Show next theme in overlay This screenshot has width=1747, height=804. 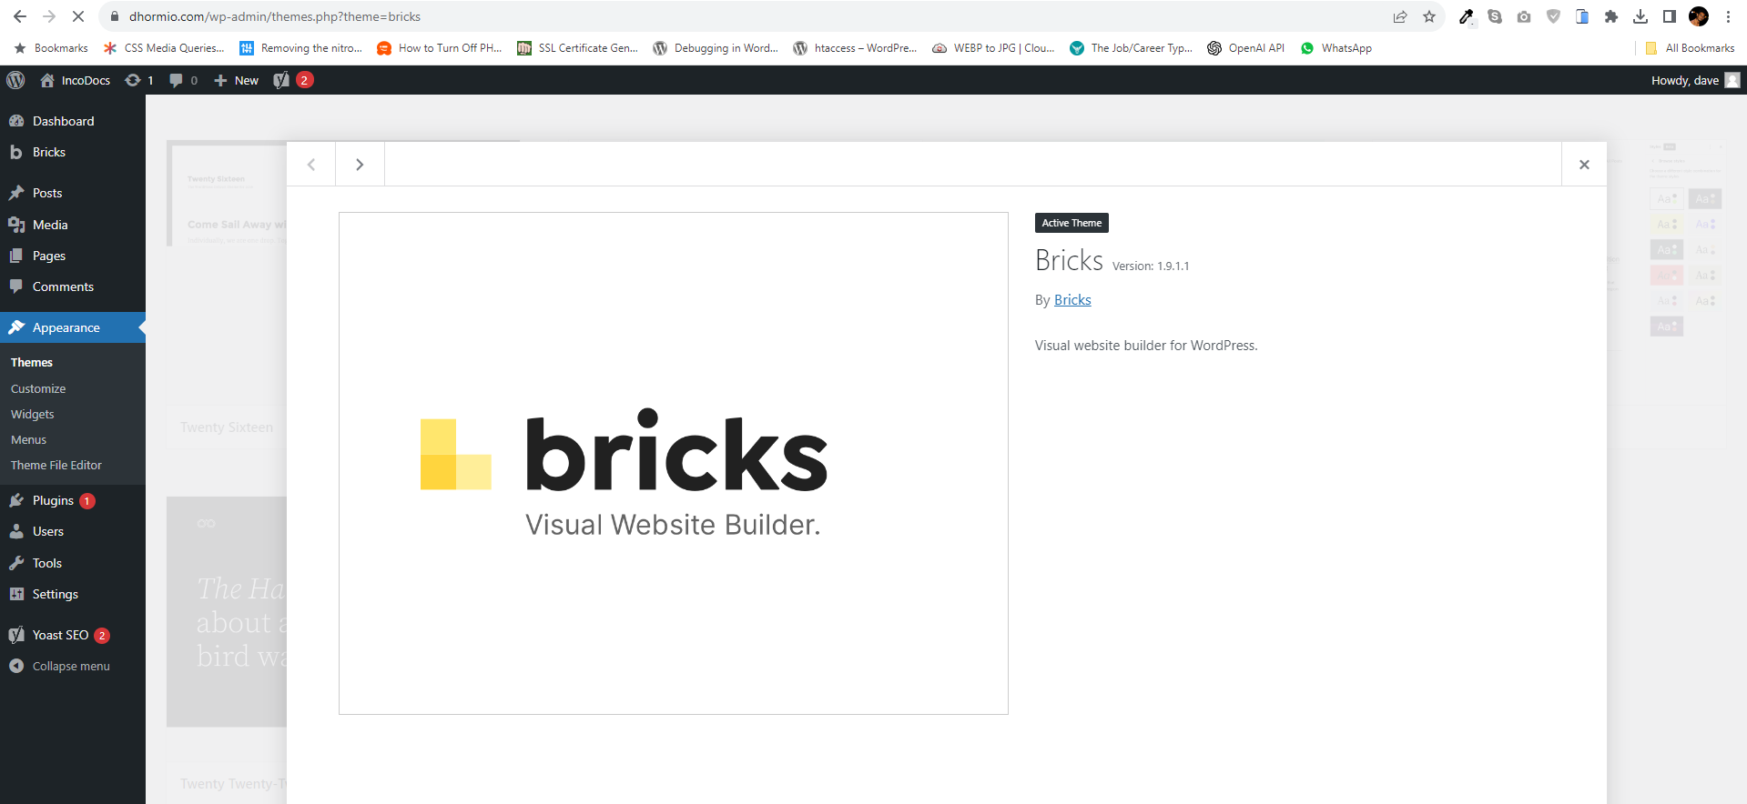[360, 165]
